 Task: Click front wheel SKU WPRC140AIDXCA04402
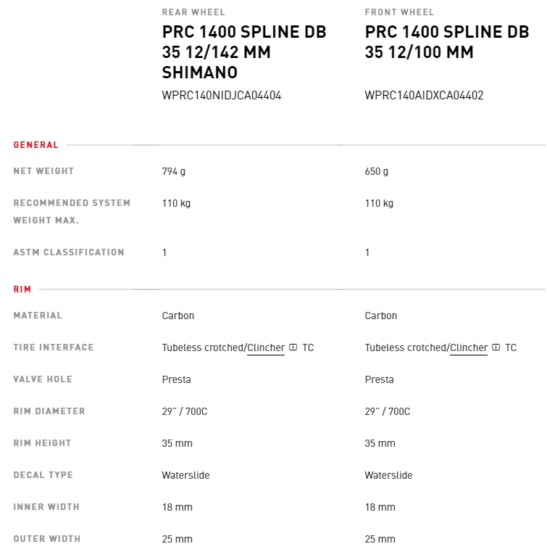pos(424,95)
